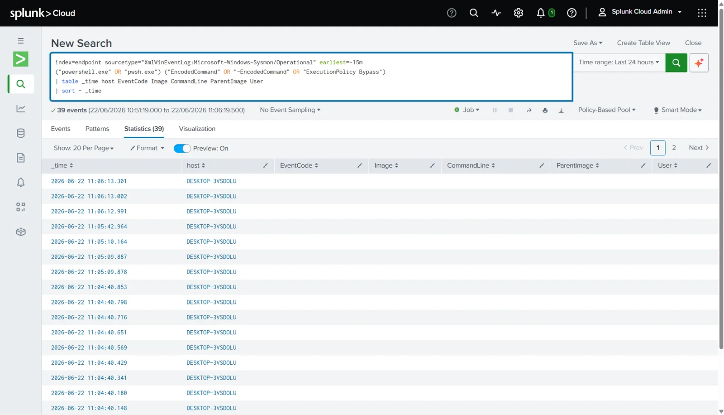
Task: Click the Splunk Cloud logo
Action: pyautogui.click(x=43, y=13)
